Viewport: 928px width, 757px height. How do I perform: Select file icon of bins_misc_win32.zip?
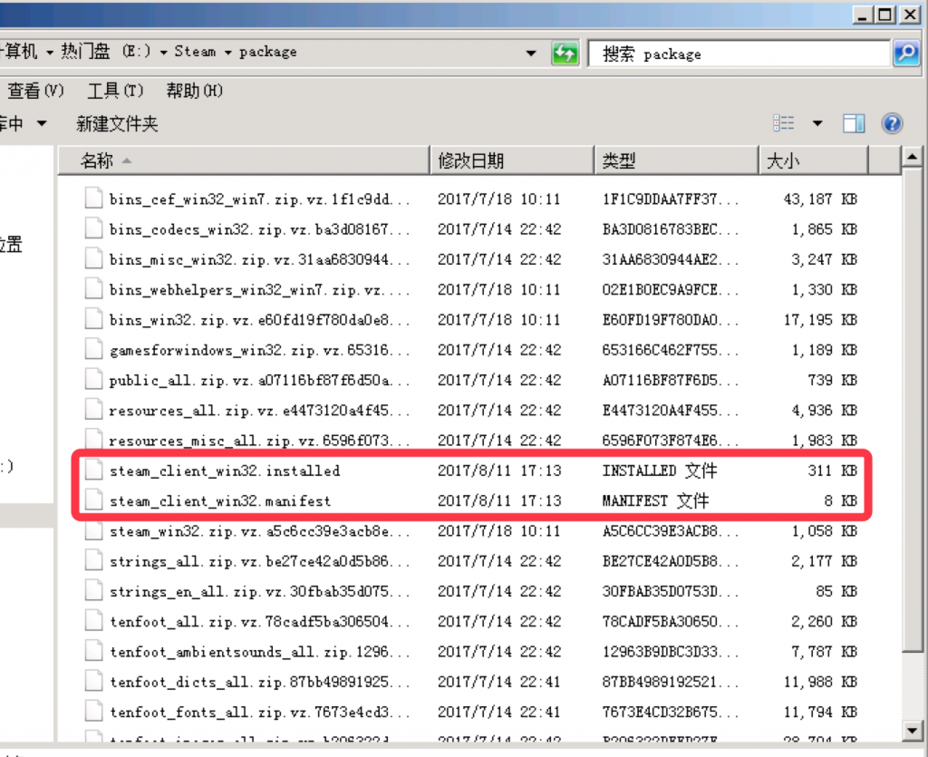click(93, 258)
